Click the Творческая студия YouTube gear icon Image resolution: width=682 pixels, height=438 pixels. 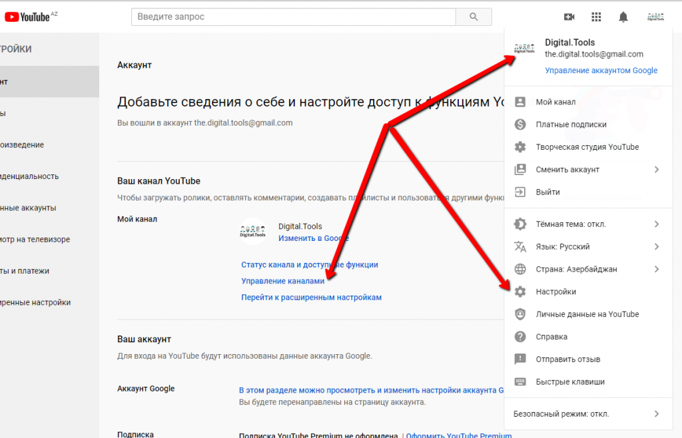[520, 147]
